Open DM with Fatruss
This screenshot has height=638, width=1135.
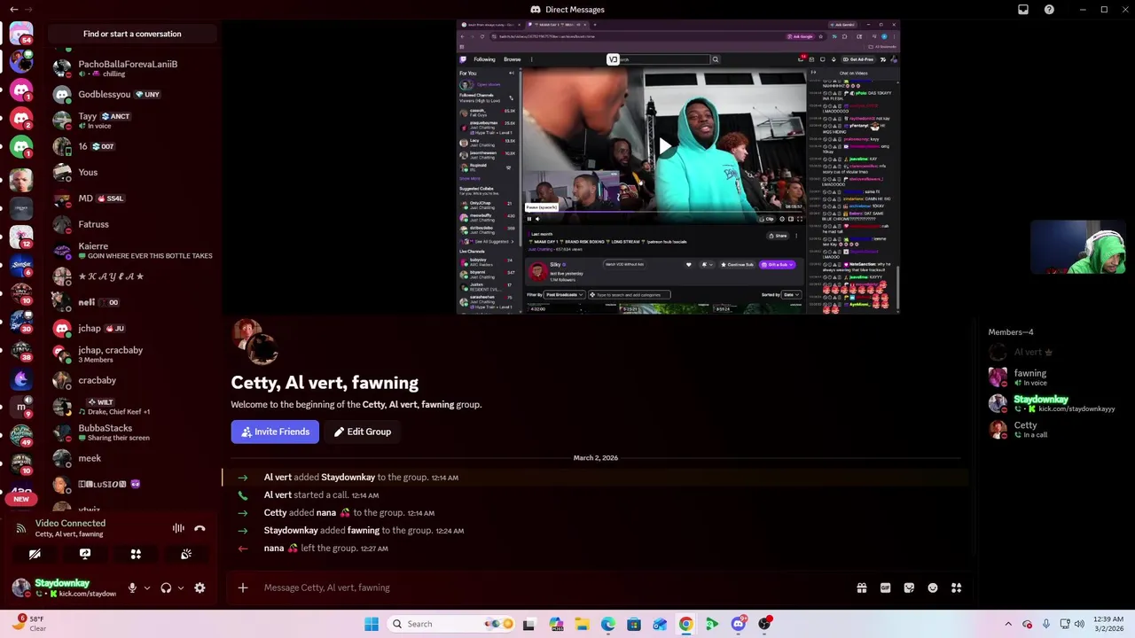(132, 224)
